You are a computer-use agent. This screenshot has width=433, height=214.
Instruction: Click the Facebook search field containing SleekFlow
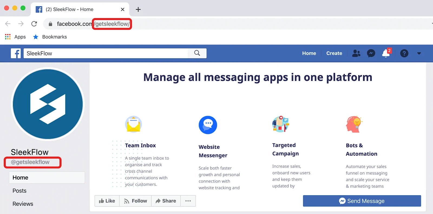tap(106, 53)
